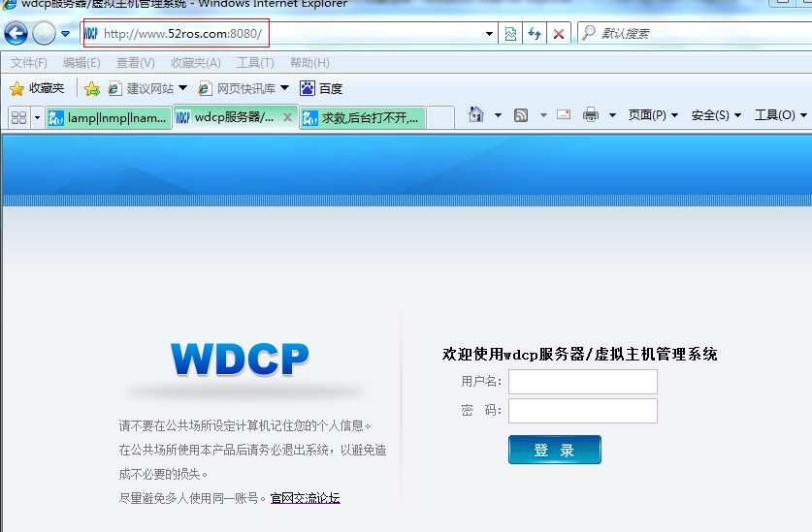Expand the address bar history dropdown

(489, 34)
